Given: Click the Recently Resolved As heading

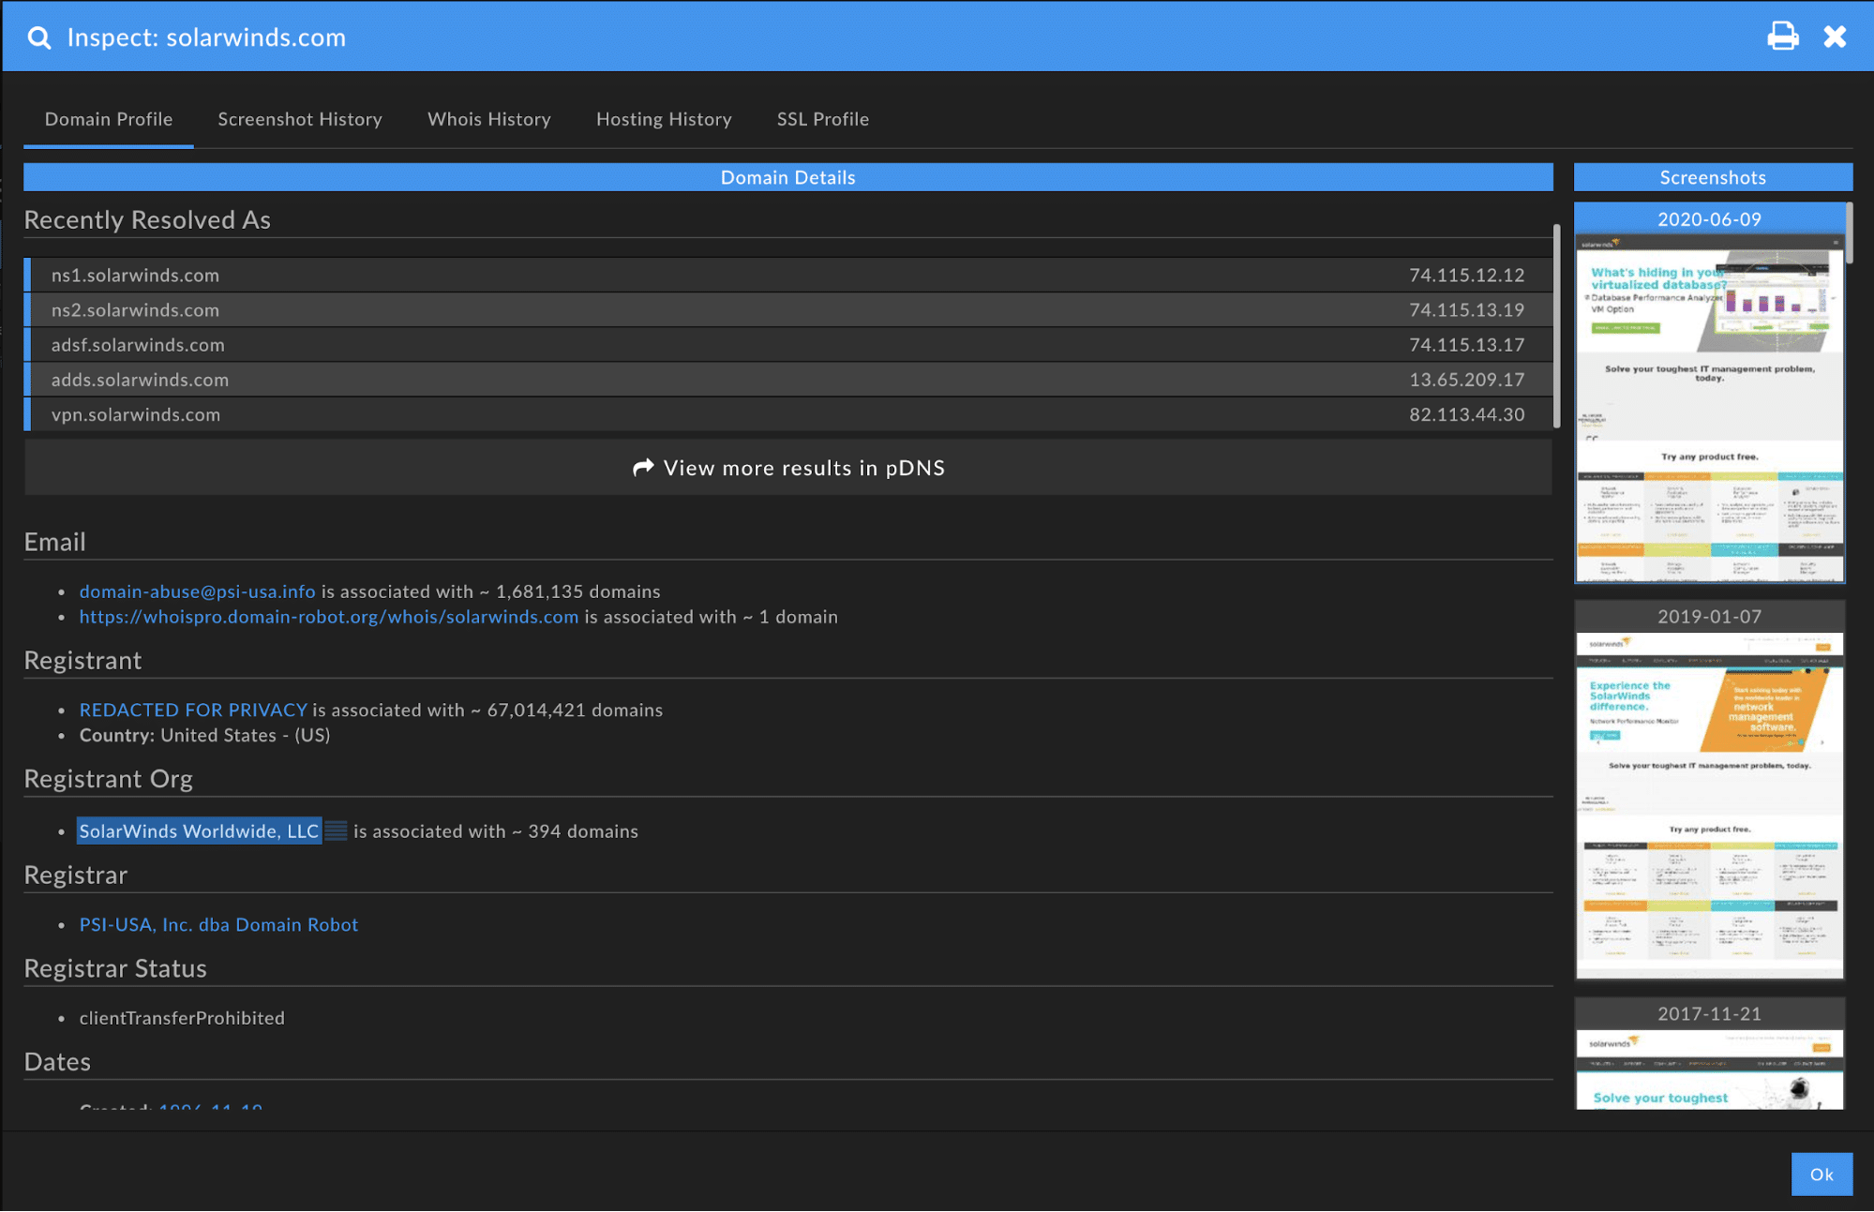Looking at the screenshot, I should (147, 219).
